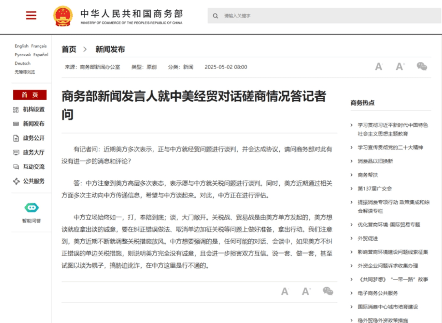Open 政务大厅 in the sidebar

pyautogui.click(x=34, y=152)
